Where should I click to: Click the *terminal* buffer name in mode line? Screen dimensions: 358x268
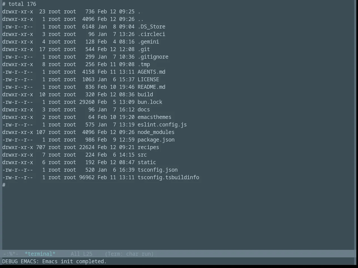tap(40, 254)
